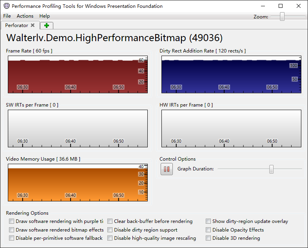Maximize the profiling tools window
The image size is (308, 248).
click(281, 6)
